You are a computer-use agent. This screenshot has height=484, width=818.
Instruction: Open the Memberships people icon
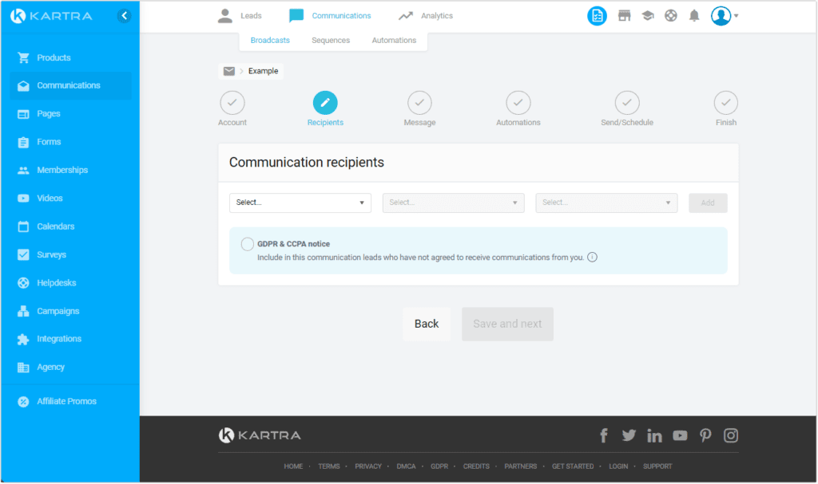(x=23, y=170)
